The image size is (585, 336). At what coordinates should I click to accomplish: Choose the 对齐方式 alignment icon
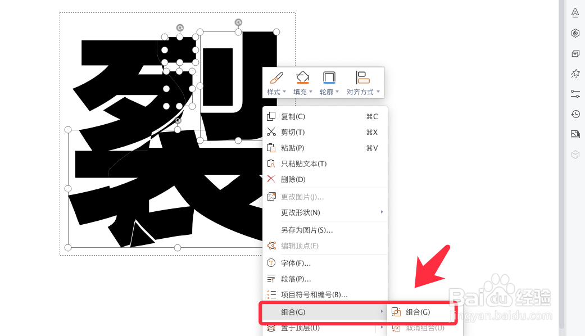pos(362,78)
